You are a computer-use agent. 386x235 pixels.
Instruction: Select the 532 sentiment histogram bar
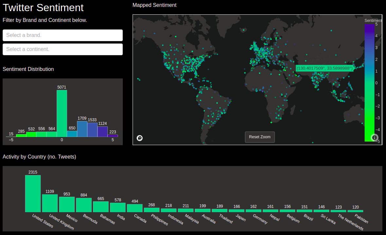point(31,134)
